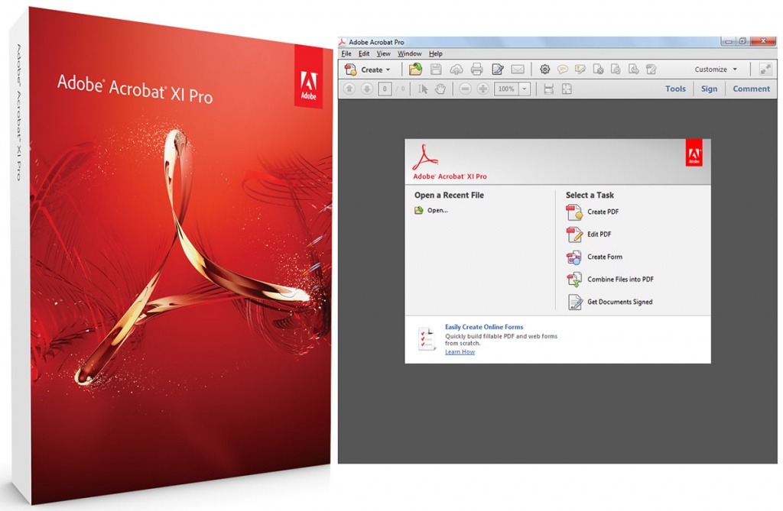Click the Create Form task icon

pyautogui.click(x=574, y=257)
